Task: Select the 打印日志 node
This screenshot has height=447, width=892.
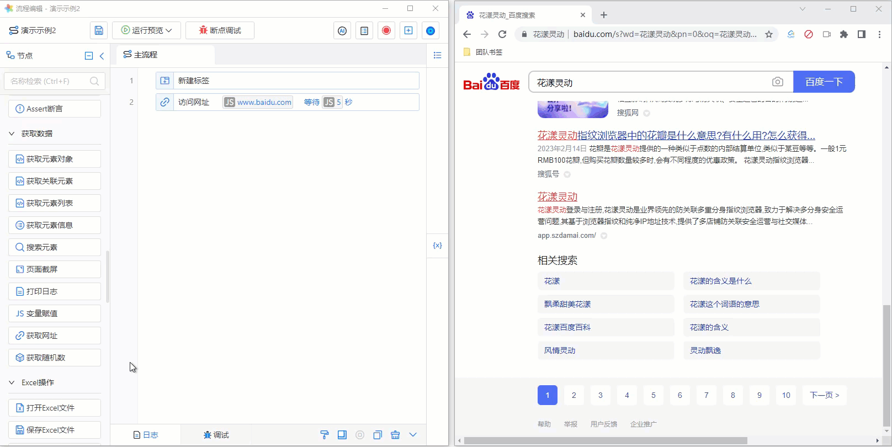Action: pyautogui.click(x=55, y=291)
